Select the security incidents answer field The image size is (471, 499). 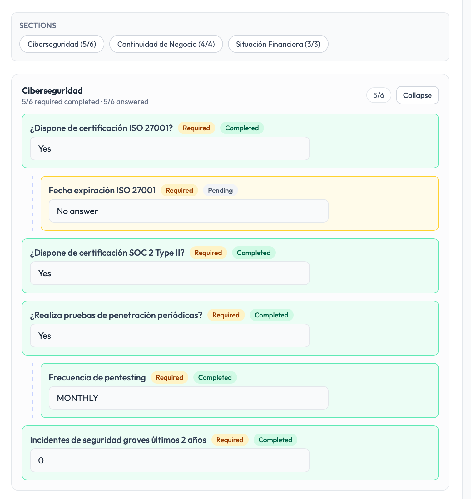click(170, 460)
